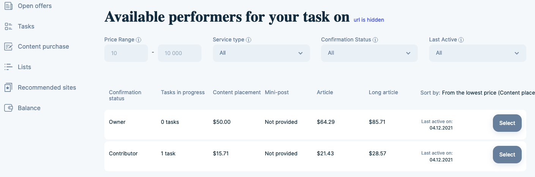
Task: Open the Last Active filter dropdown
Action: (477, 53)
